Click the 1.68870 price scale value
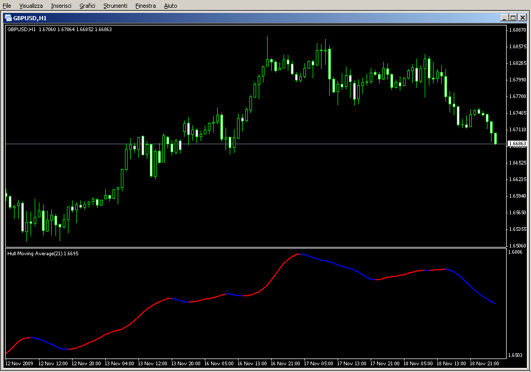531x372 pixels. point(518,30)
